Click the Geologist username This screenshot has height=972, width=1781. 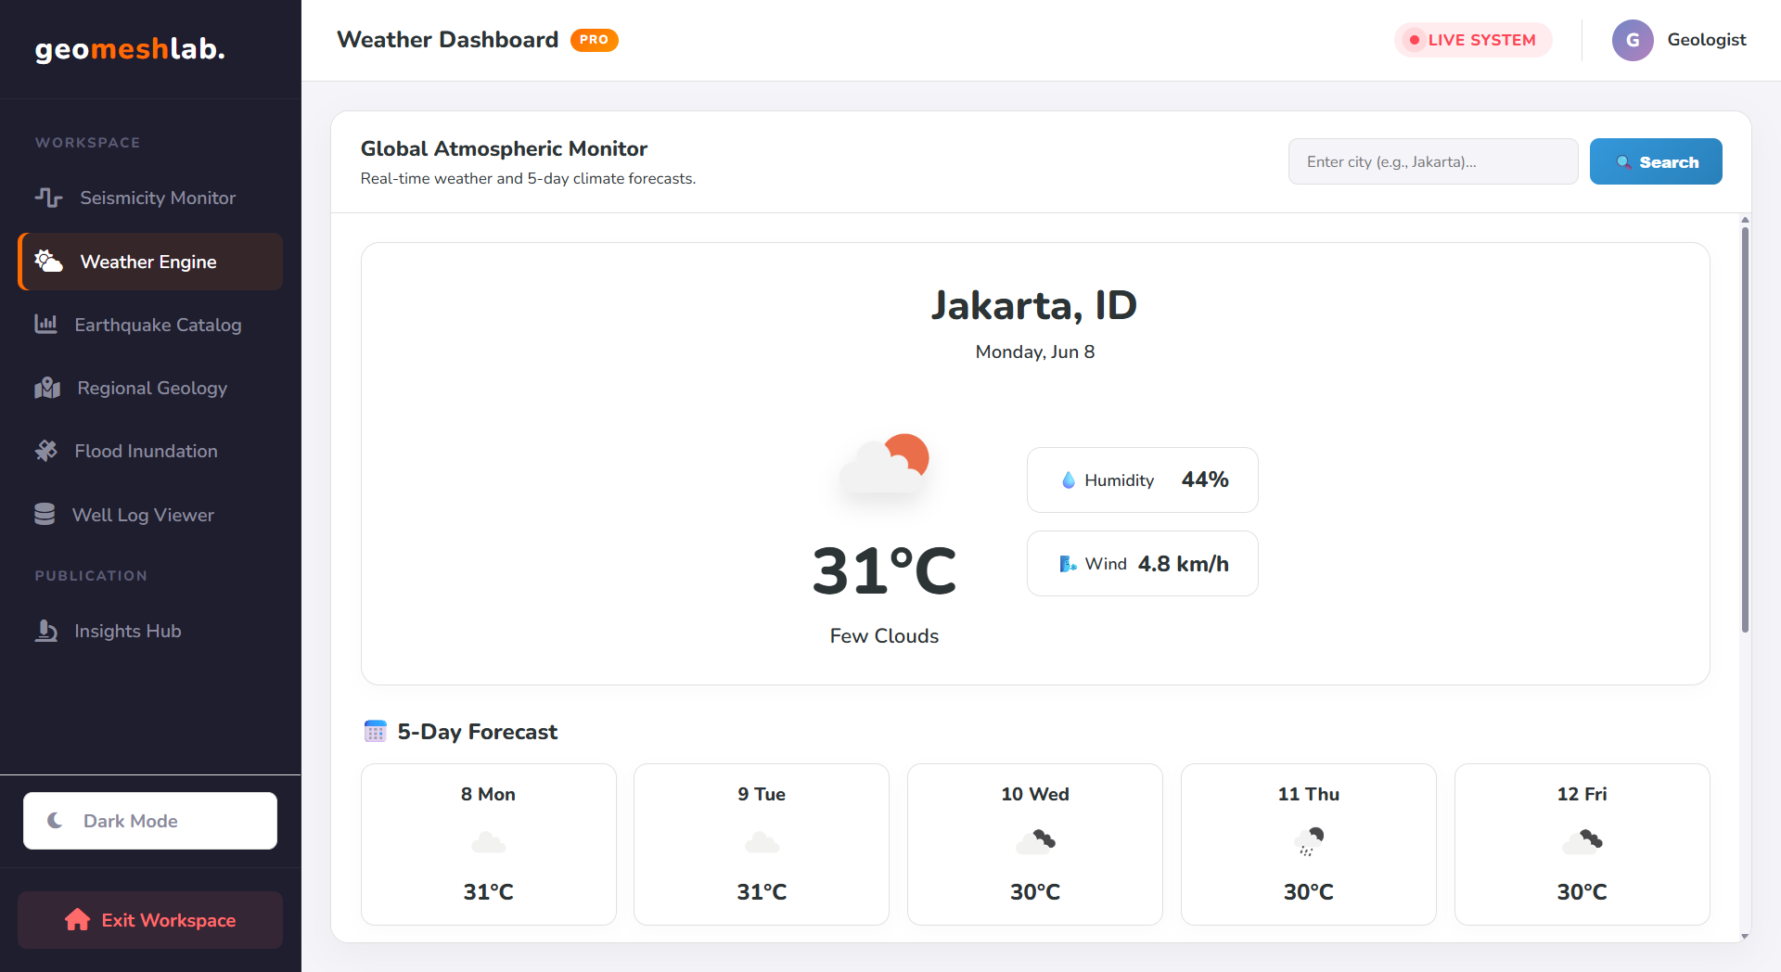pos(1707,40)
